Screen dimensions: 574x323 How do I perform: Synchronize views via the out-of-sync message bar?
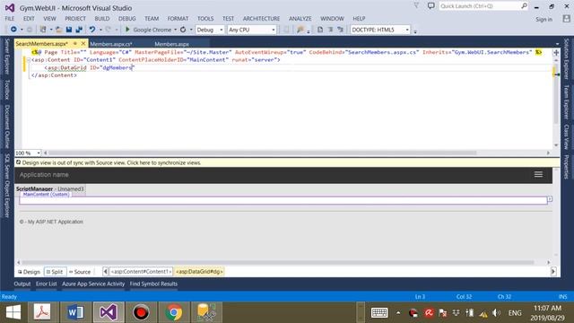[287, 162]
